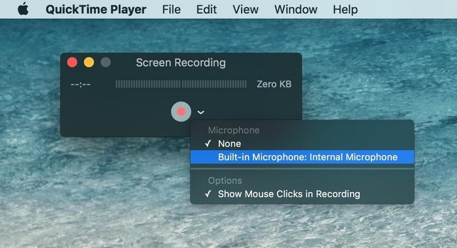The height and width of the screenshot is (248, 457).
Task: Start recording with the red record button
Action: (x=181, y=112)
